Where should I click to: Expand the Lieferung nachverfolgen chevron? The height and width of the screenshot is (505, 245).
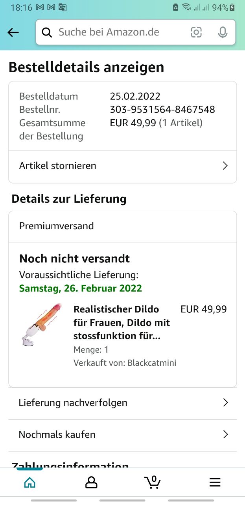tap(225, 402)
